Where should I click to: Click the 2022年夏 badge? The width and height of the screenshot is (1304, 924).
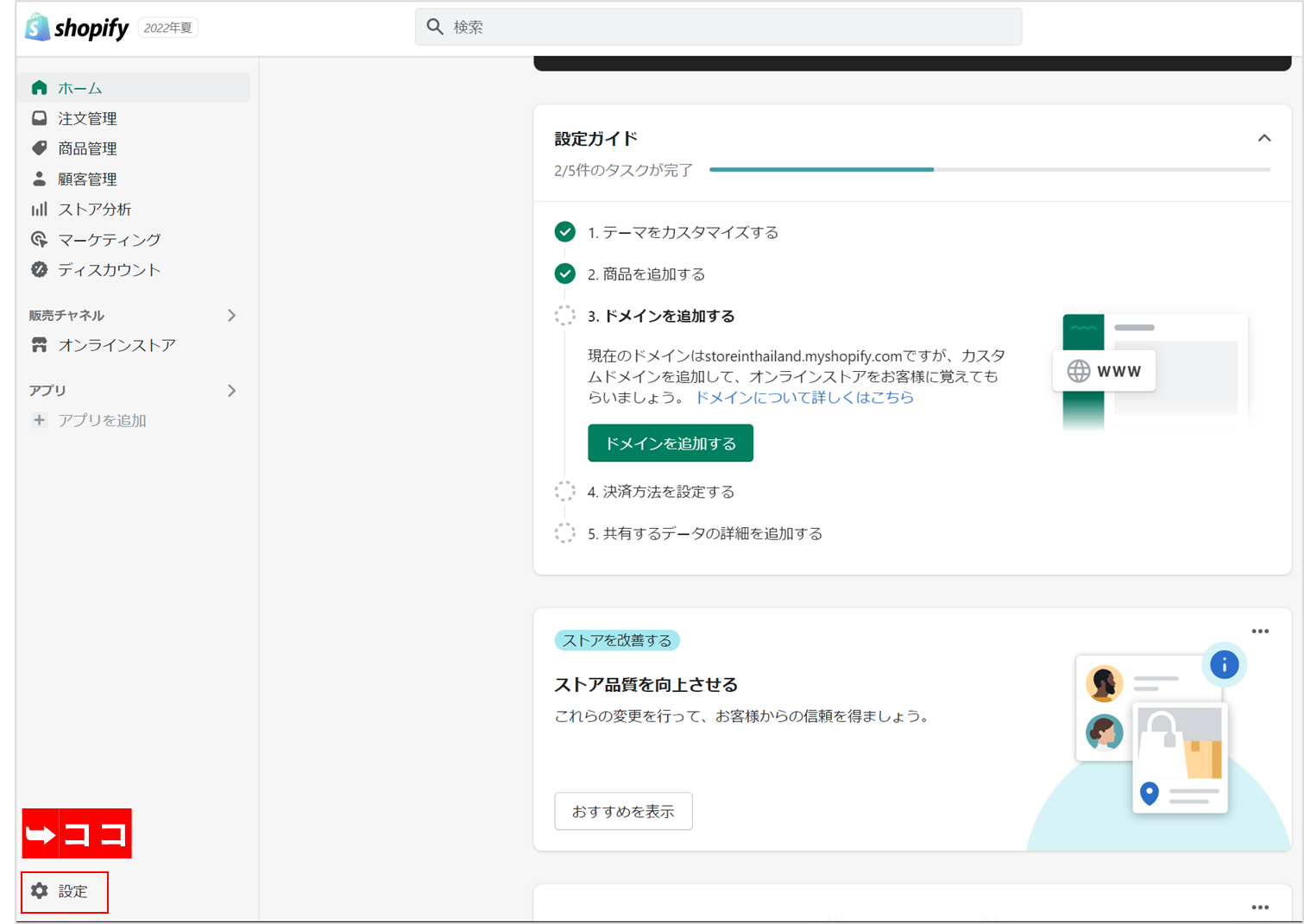tap(168, 28)
